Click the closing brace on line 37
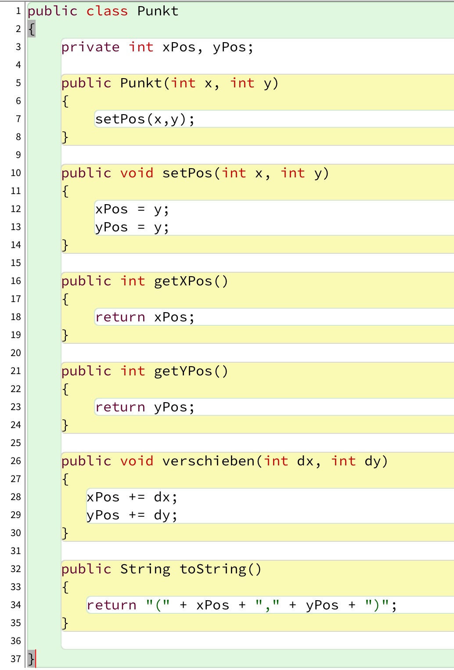Screen dimensions: 454x670 click(x=31, y=659)
